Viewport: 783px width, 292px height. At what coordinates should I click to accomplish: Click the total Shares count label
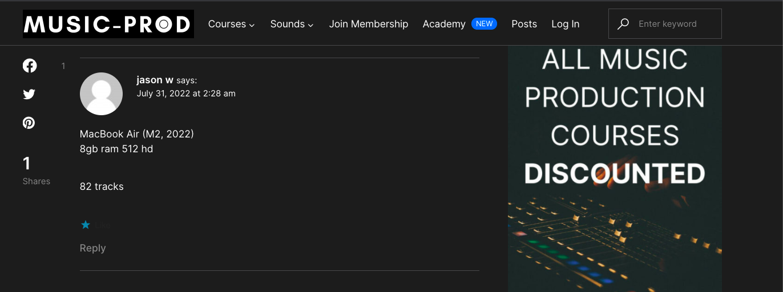click(37, 181)
